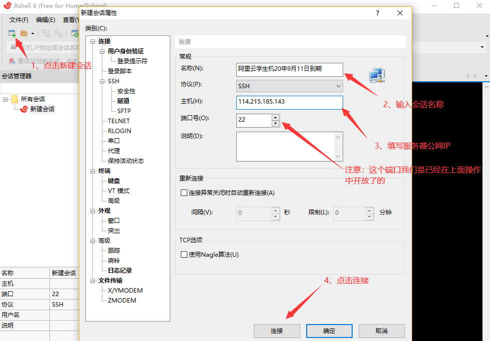The image size is (490, 341).
Task: Click the Open session folder toolbar icon
Action: click(23, 33)
